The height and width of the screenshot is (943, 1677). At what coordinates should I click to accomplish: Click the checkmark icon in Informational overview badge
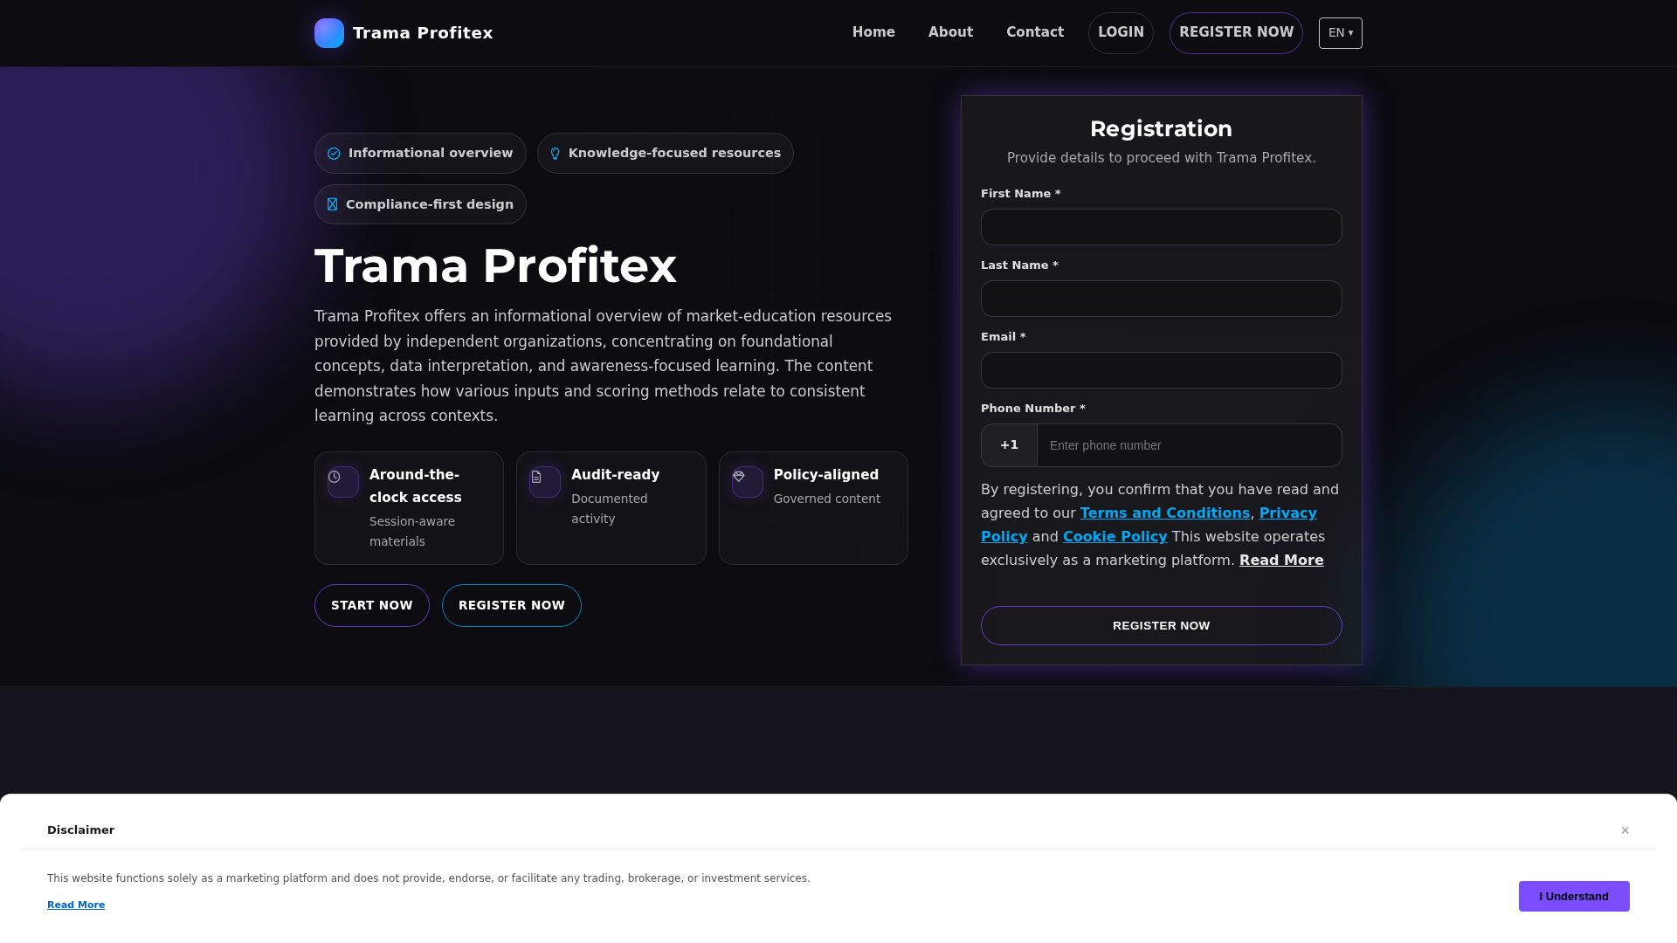pyautogui.click(x=334, y=154)
